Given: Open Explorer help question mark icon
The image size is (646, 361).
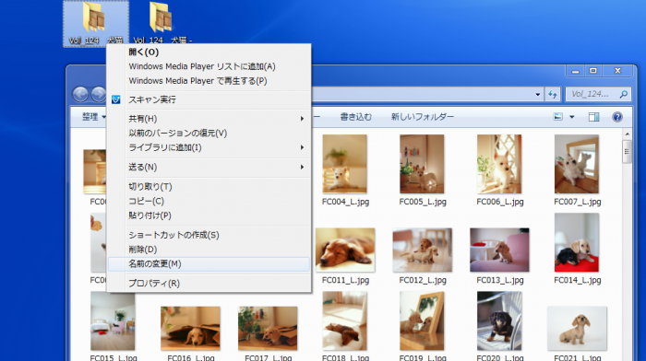Looking at the screenshot, I should click(617, 117).
